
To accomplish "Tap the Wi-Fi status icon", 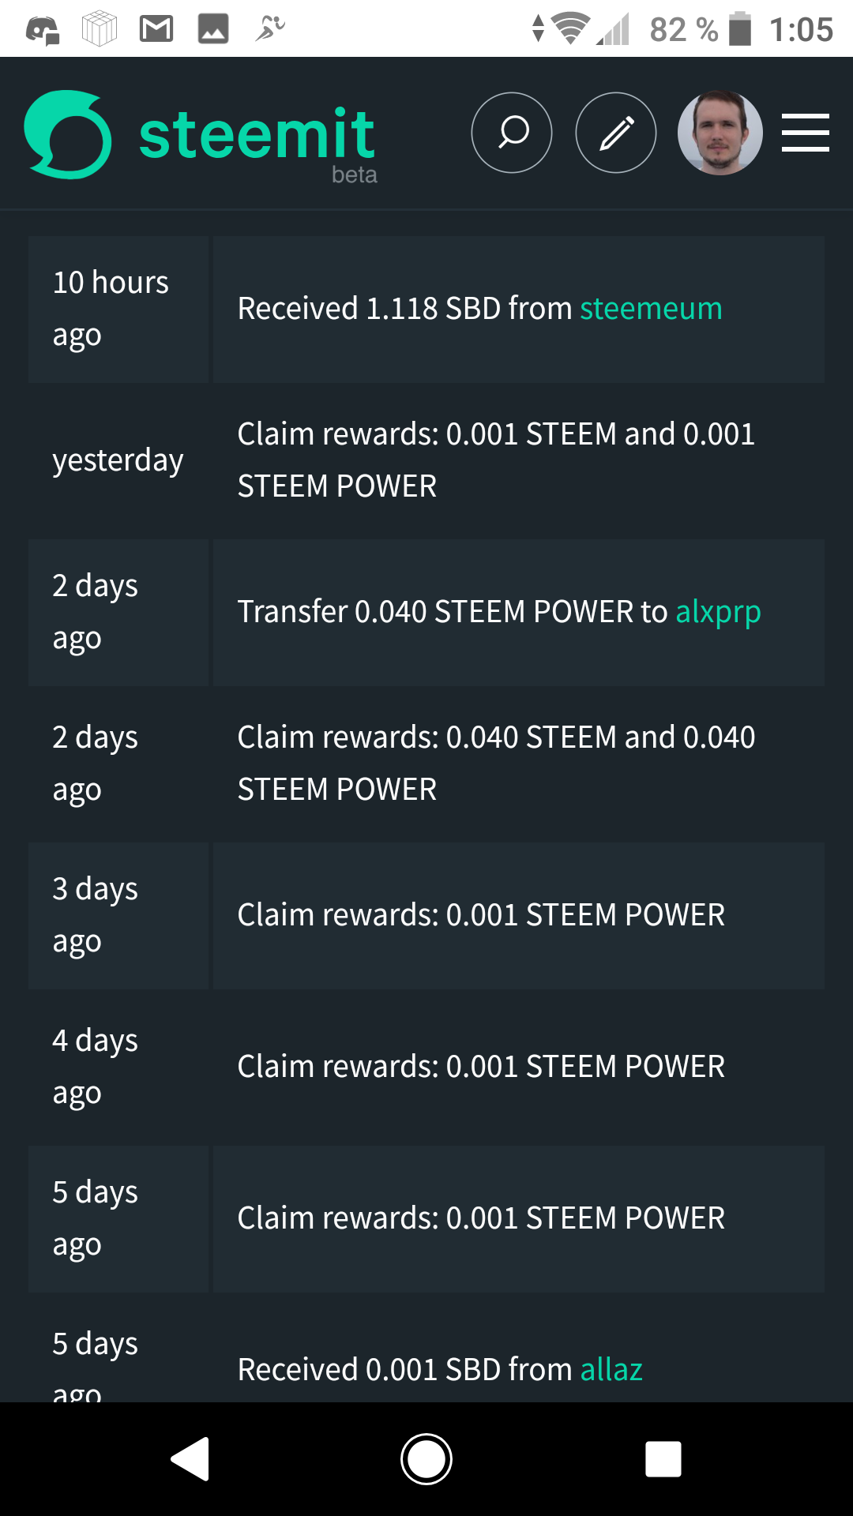I will [x=571, y=29].
